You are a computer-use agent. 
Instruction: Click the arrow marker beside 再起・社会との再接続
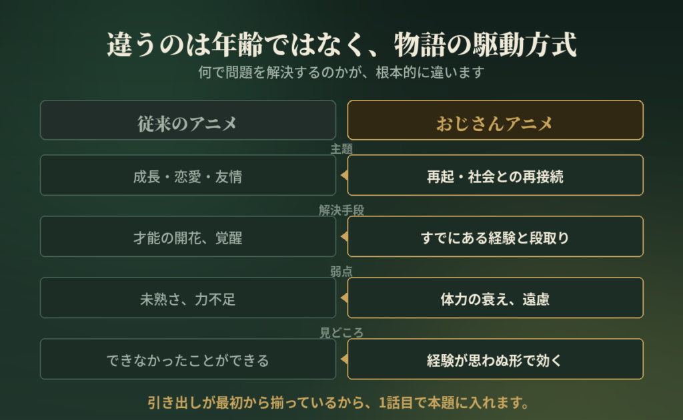(344, 175)
